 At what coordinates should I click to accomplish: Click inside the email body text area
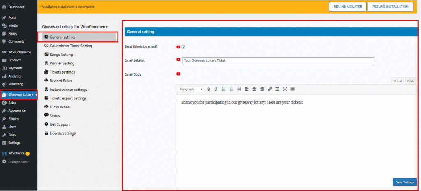[297, 142]
